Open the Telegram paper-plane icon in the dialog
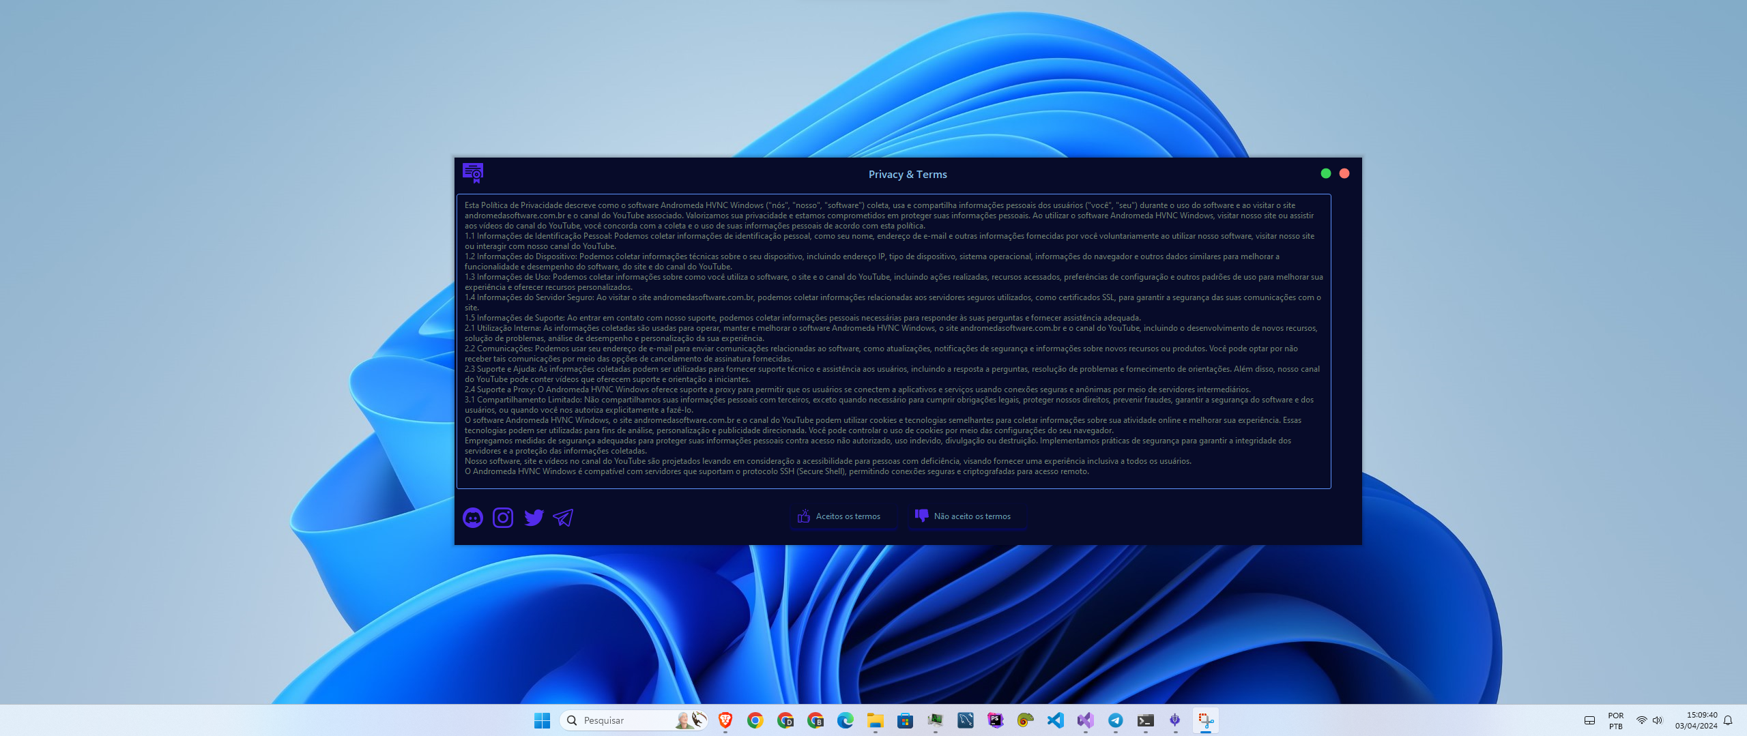 (x=562, y=517)
